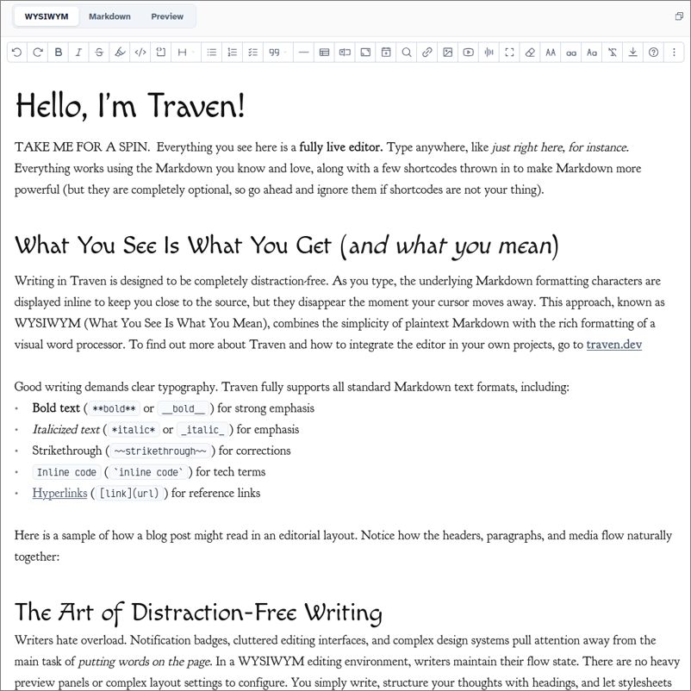Image resolution: width=691 pixels, height=691 pixels.
Task: Open search with magnifier icon
Action: [407, 53]
